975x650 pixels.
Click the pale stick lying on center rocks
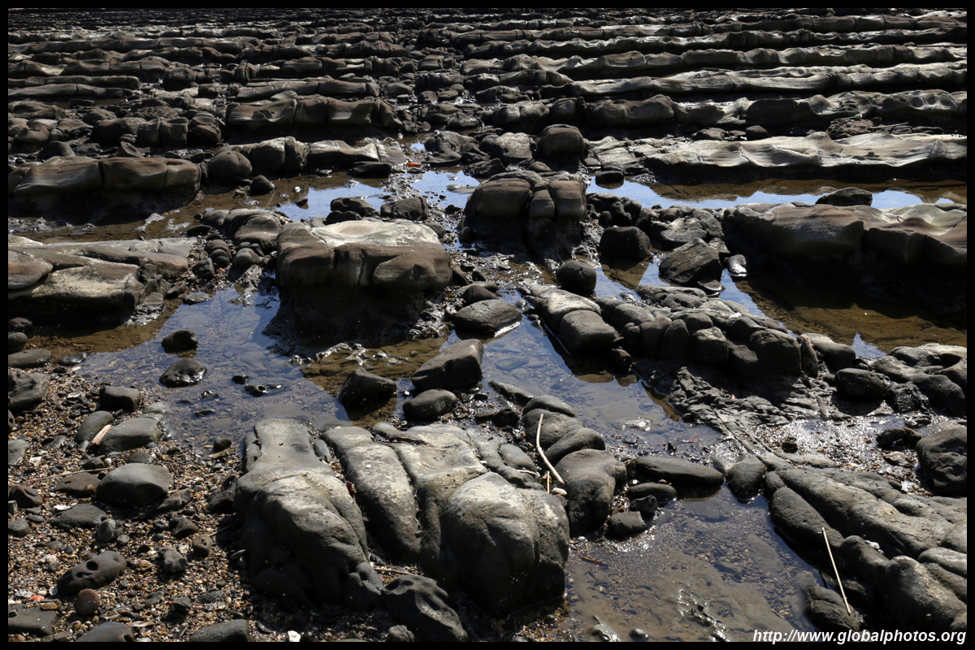pyautogui.click(x=546, y=453)
